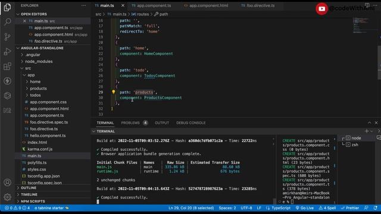Screen dimensions: 381x214
Task: Open the Manage gear icon
Action: tap(7, 197)
